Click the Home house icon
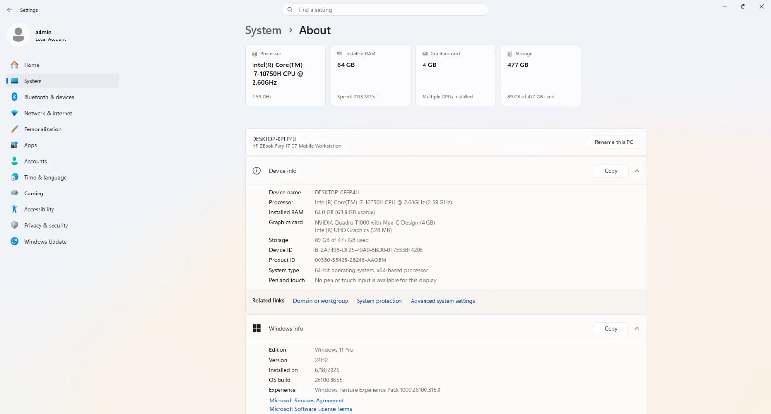 (14, 65)
